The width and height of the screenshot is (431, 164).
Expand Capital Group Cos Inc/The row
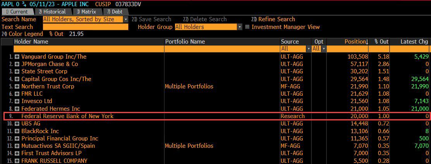tap(17, 79)
